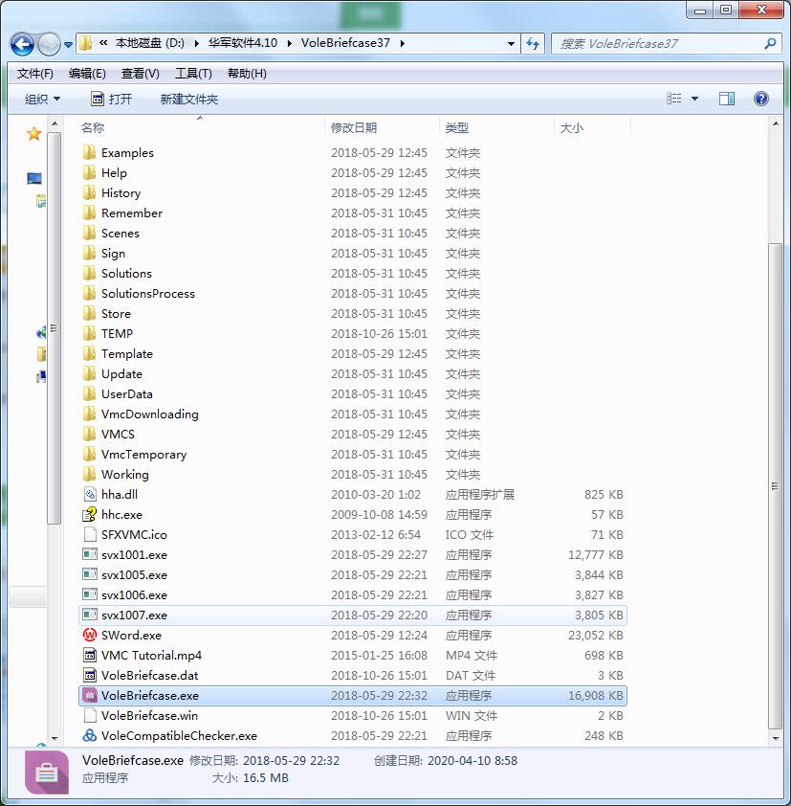Select the VmcDownloading folder
The width and height of the screenshot is (791, 806).
point(149,414)
